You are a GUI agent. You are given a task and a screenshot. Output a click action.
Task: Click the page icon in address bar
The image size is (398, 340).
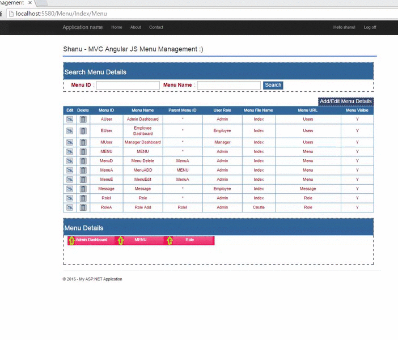click(x=11, y=14)
